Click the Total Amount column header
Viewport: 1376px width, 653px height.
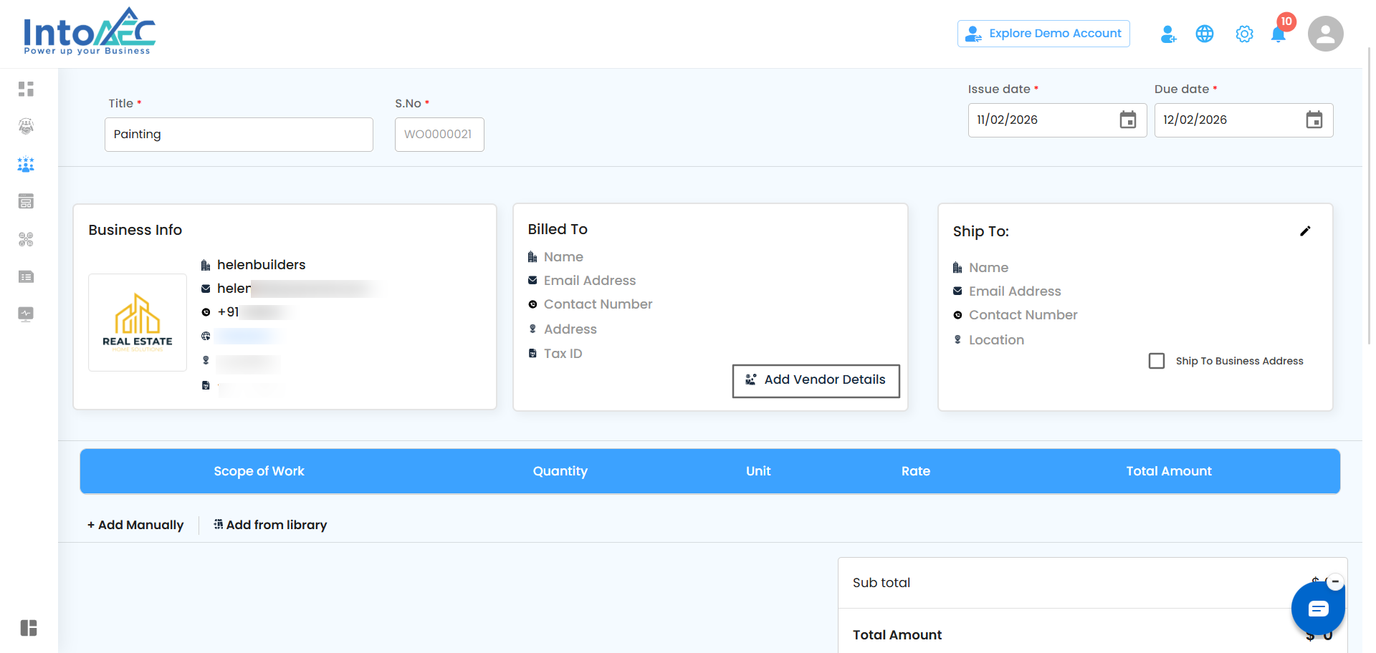point(1169,471)
